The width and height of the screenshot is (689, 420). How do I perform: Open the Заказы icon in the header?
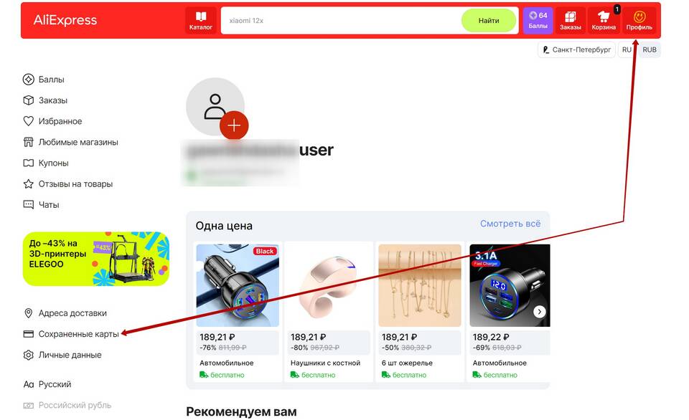[x=571, y=21]
